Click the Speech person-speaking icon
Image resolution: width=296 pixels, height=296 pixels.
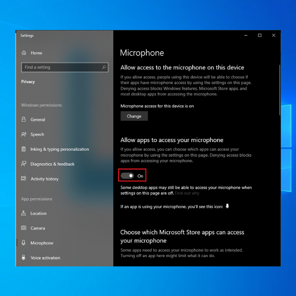pos(24,134)
